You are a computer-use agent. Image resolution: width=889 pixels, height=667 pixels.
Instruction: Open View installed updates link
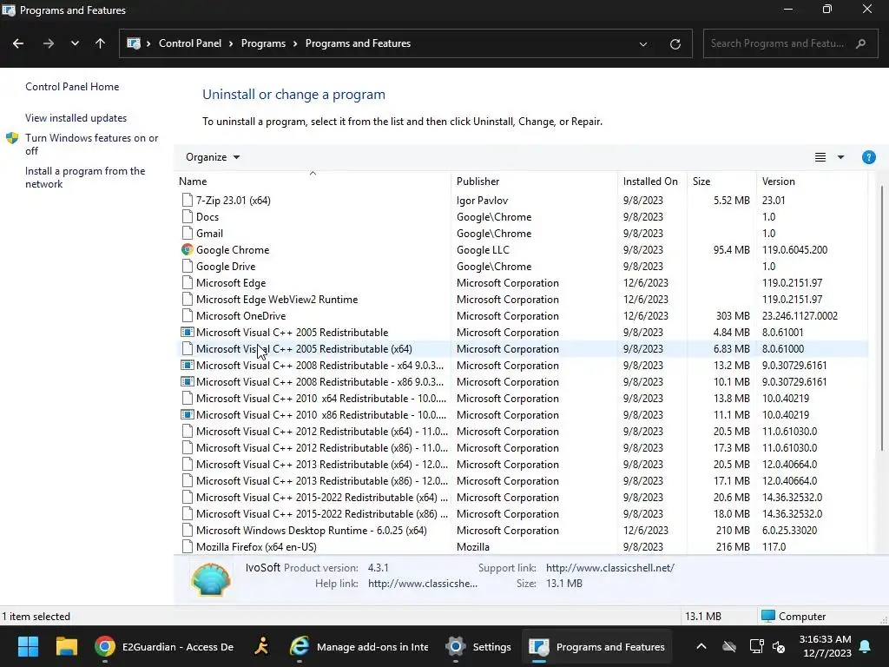(76, 118)
